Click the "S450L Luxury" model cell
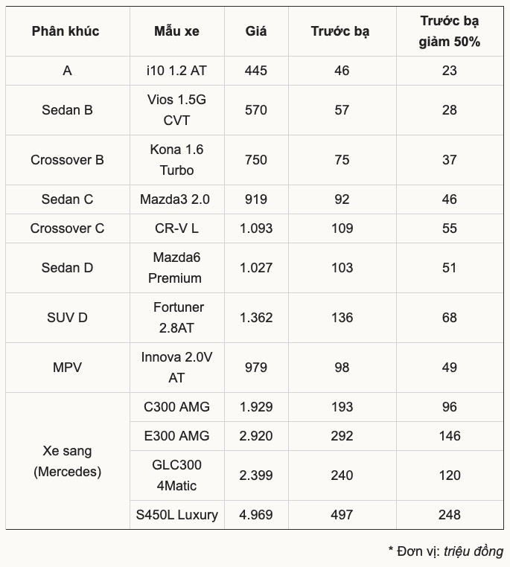Screen dimensions: 510x567 [176, 514]
